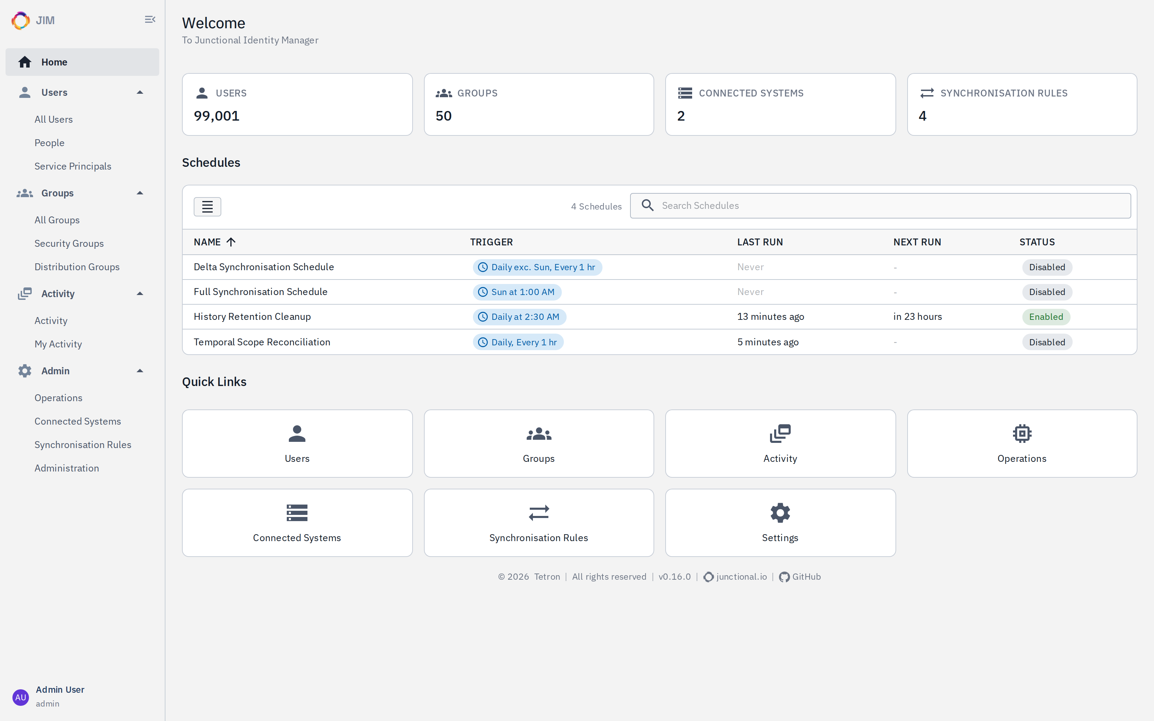Click the Enabled status badge for History Retention Cleanup

tap(1046, 317)
